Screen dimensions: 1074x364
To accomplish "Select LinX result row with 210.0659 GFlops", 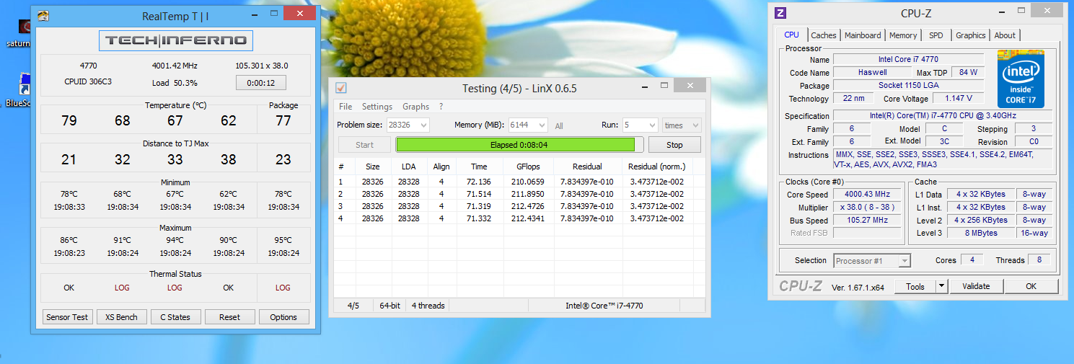I will (519, 182).
